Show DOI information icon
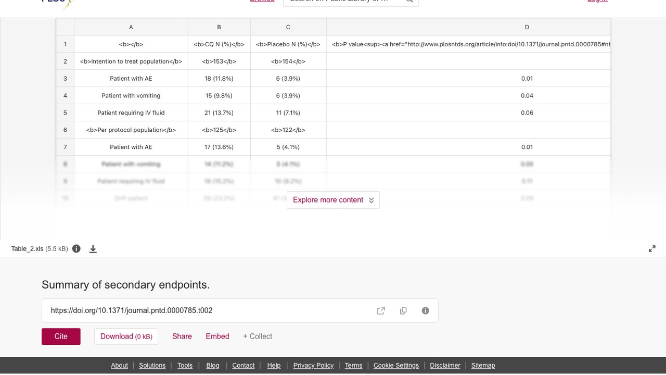This screenshot has height=375, width=666. coord(426,310)
